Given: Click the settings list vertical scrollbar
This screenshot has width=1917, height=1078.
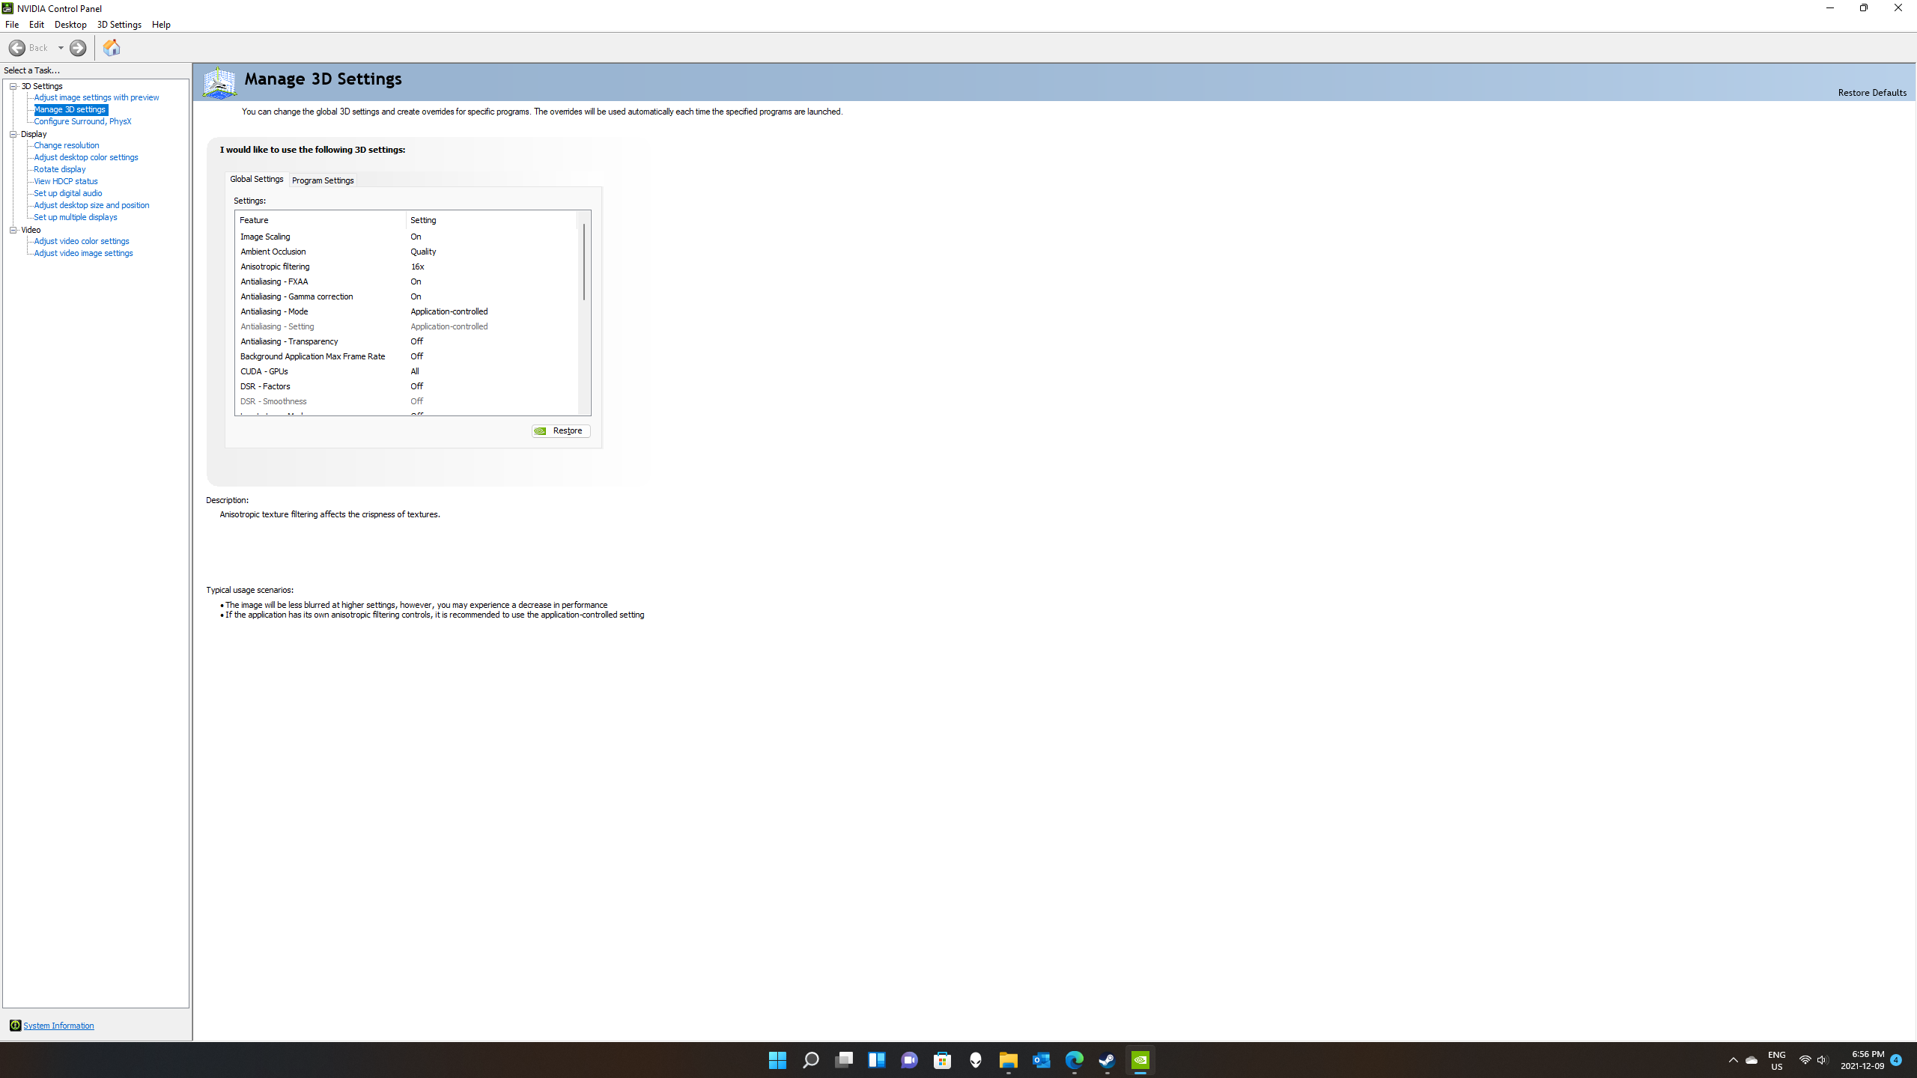Looking at the screenshot, I should coord(584,313).
